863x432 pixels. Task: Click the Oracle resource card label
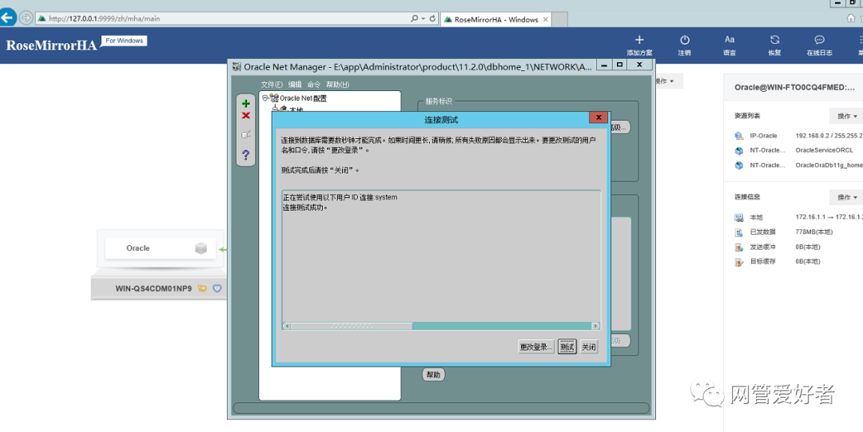pos(137,248)
